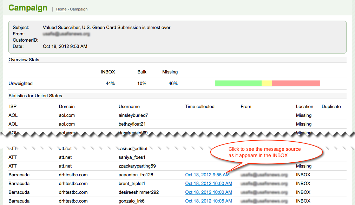The image size is (355, 205).
Task: Open the Oct 18, 2012 10:05 AM link
Action: 209,201
